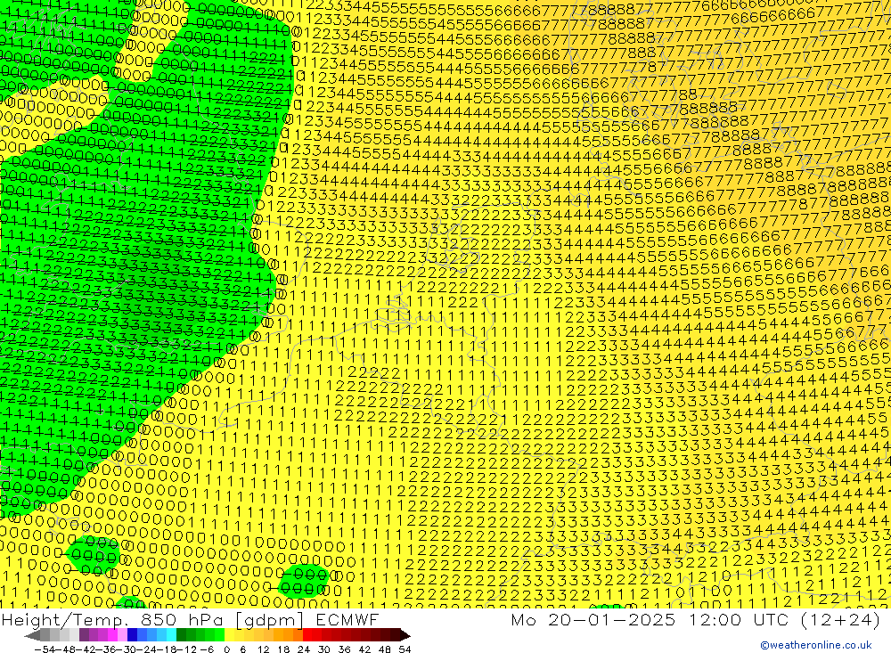The image size is (891, 653).
Task: Click the dark blue swatch in color scale
Action: click(132, 636)
